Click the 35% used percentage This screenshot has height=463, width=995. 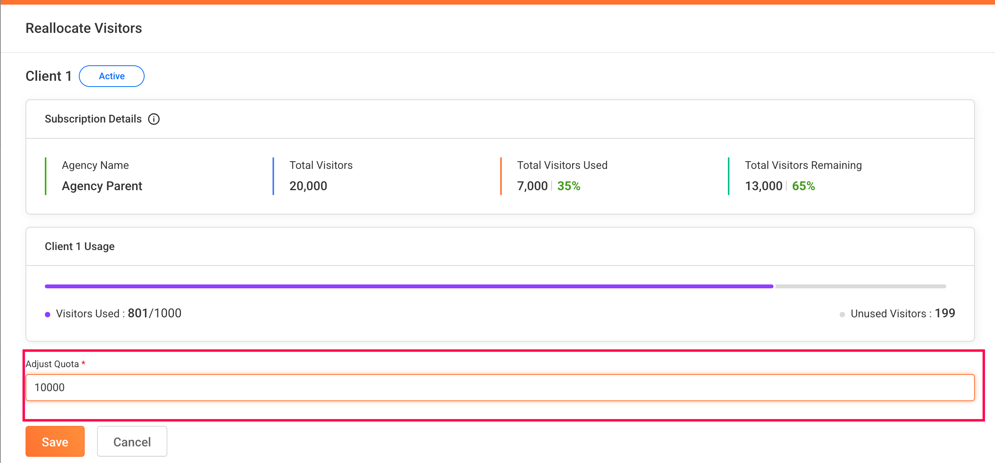568,186
